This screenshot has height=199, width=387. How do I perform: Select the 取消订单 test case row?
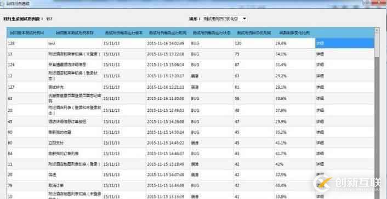[x=191, y=185]
